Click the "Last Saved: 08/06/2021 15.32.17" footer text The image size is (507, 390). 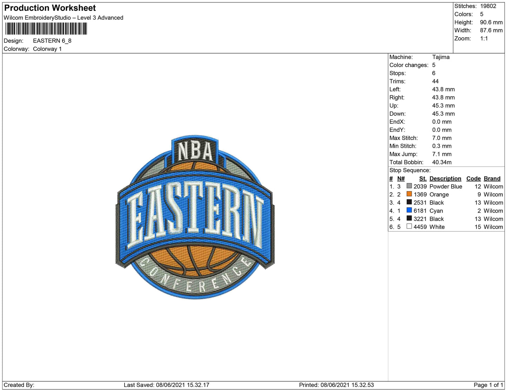[x=167, y=385]
